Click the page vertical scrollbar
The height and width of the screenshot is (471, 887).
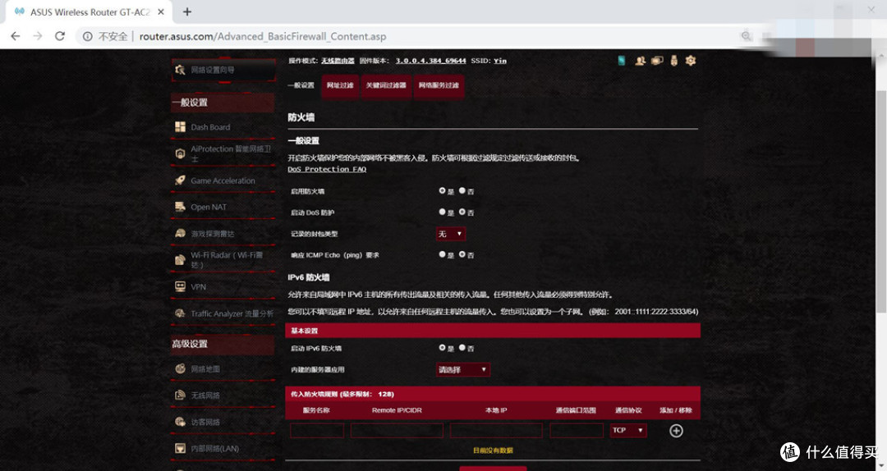click(881, 201)
